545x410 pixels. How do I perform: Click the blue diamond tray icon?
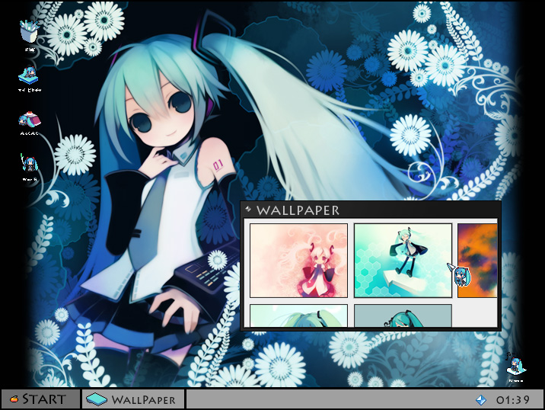(481, 399)
